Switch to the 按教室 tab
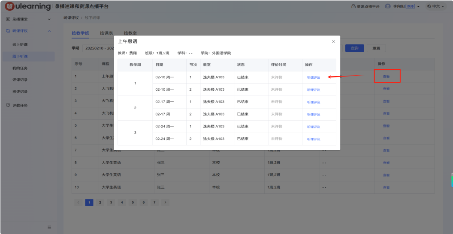 (x=130, y=33)
